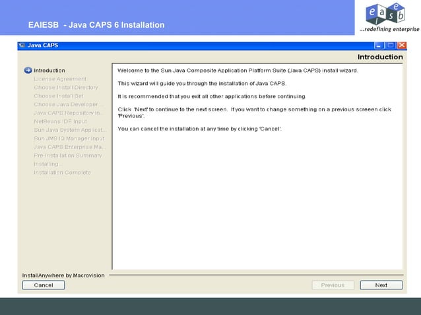Maximize the Java CAPS window

click(391, 45)
